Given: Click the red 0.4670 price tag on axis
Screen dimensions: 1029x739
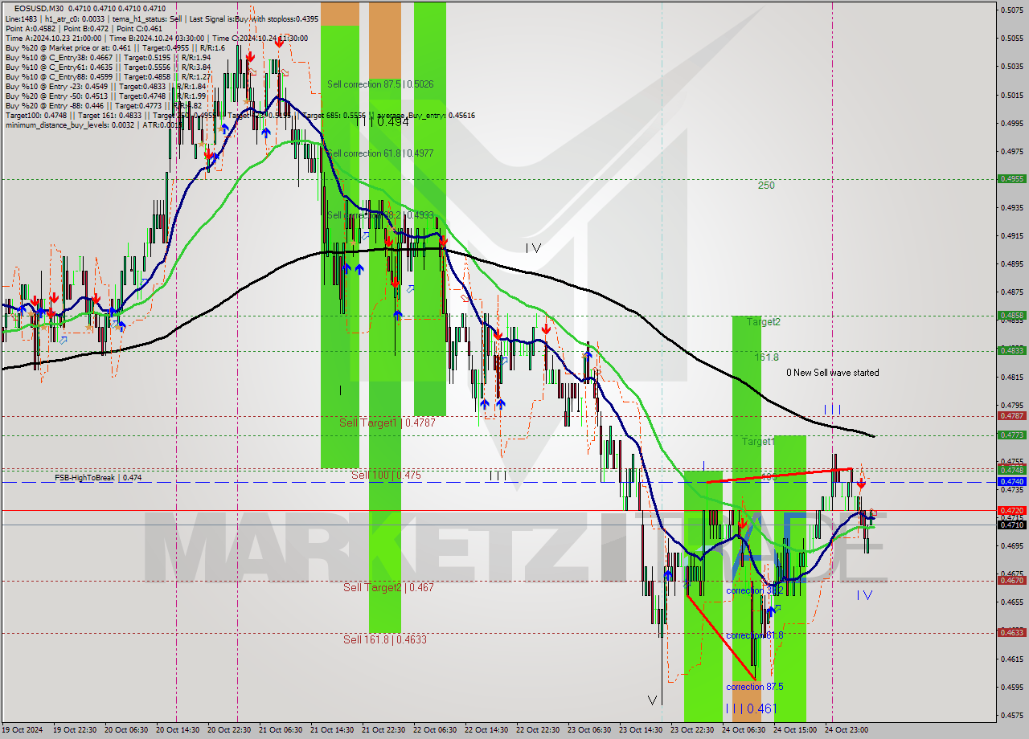Looking at the screenshot, I should 1011,580.
